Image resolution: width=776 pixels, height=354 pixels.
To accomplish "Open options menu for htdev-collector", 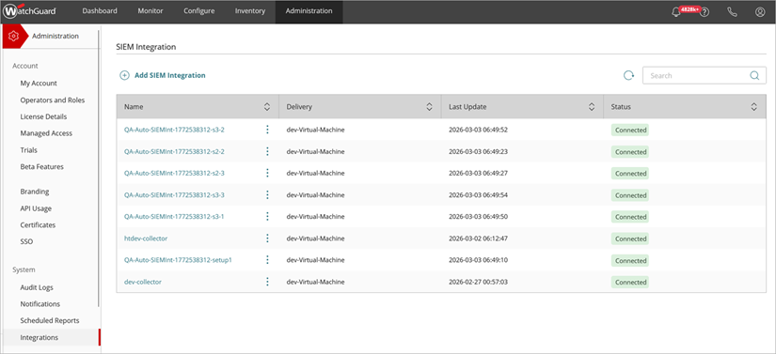I will click(267, 239).
